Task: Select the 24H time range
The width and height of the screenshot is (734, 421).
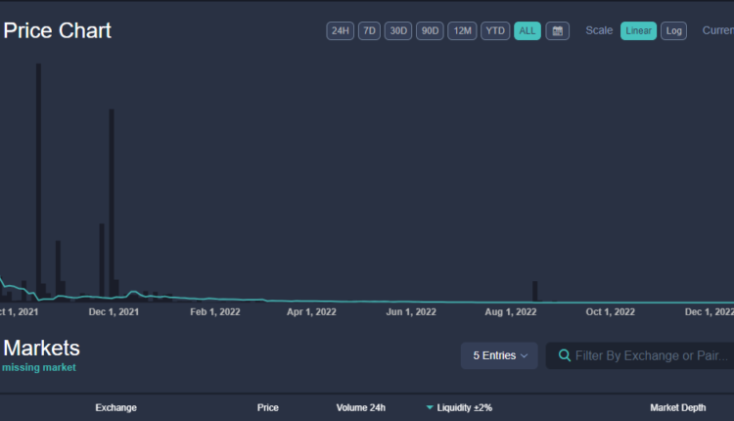Action: [340, 30]
